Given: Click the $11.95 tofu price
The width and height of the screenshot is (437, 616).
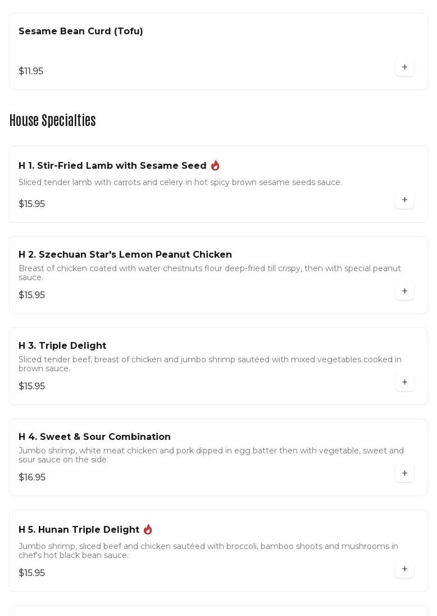Looking at the screenshot, I should [x=31, y=71].
